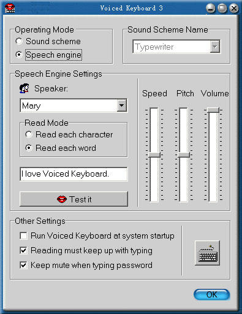Choose Read each character mode
The height and width of the screenshot is (314, 242).
click(x=29, y=134)
